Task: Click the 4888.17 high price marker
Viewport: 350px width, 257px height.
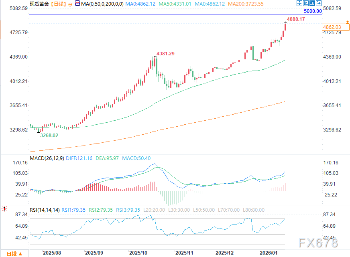Action: click(x=296, y=19)
